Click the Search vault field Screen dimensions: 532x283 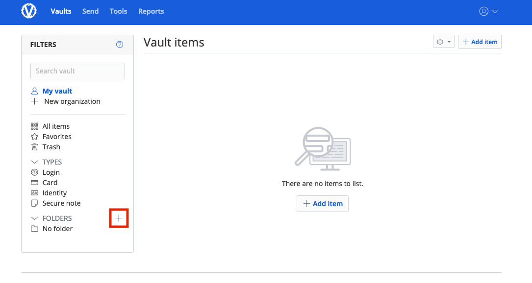click(77, 71)
